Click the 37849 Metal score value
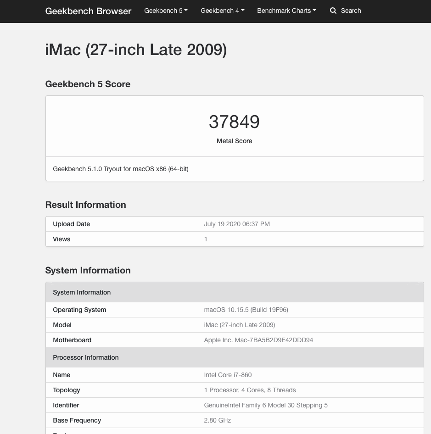431x434 pixels. point(234,122)
